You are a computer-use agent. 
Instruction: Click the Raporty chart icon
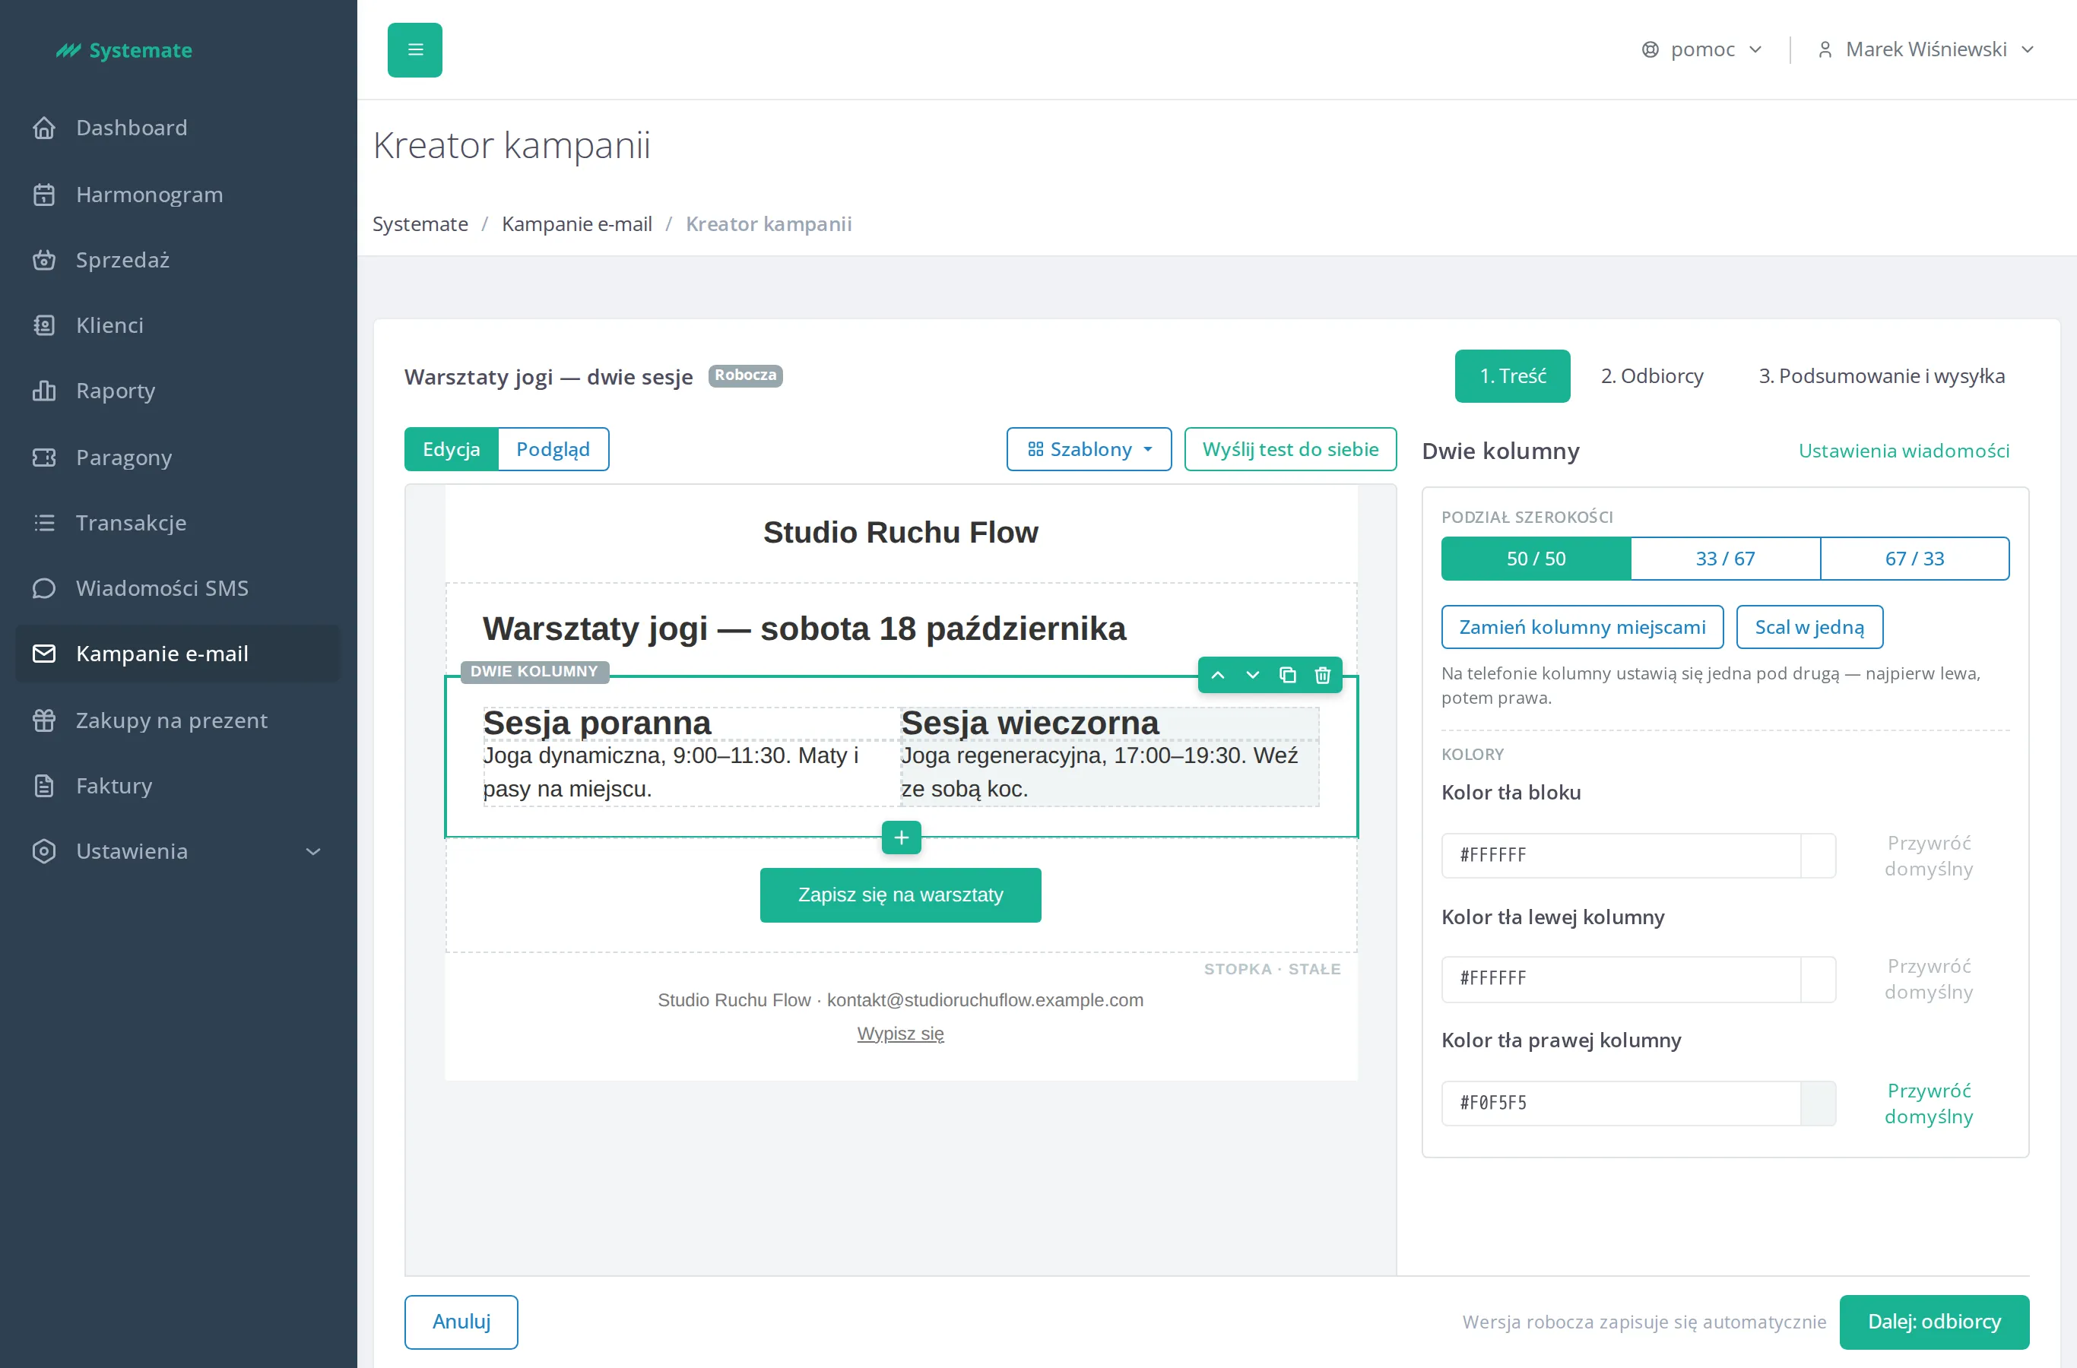click(x=43, y=391)
